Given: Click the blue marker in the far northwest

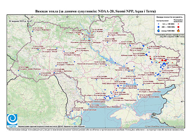Looking at the screenshot, I should point(33,31).
